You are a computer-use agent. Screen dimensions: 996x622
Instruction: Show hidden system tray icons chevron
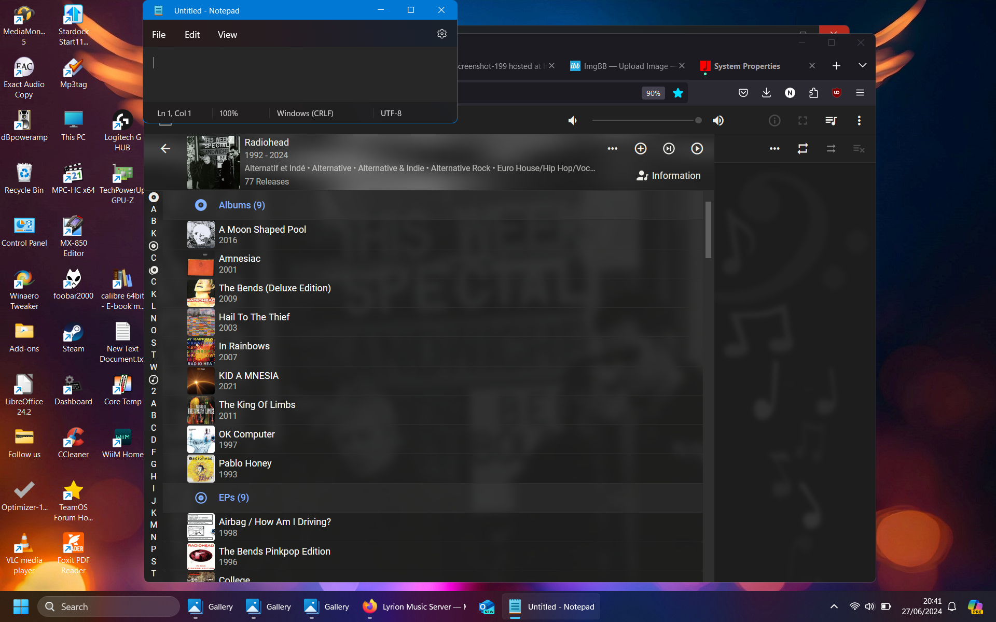[834, 606]
